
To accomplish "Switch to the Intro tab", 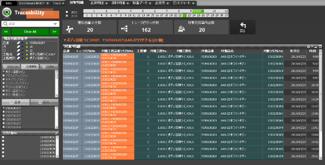I will click(9, 3).
